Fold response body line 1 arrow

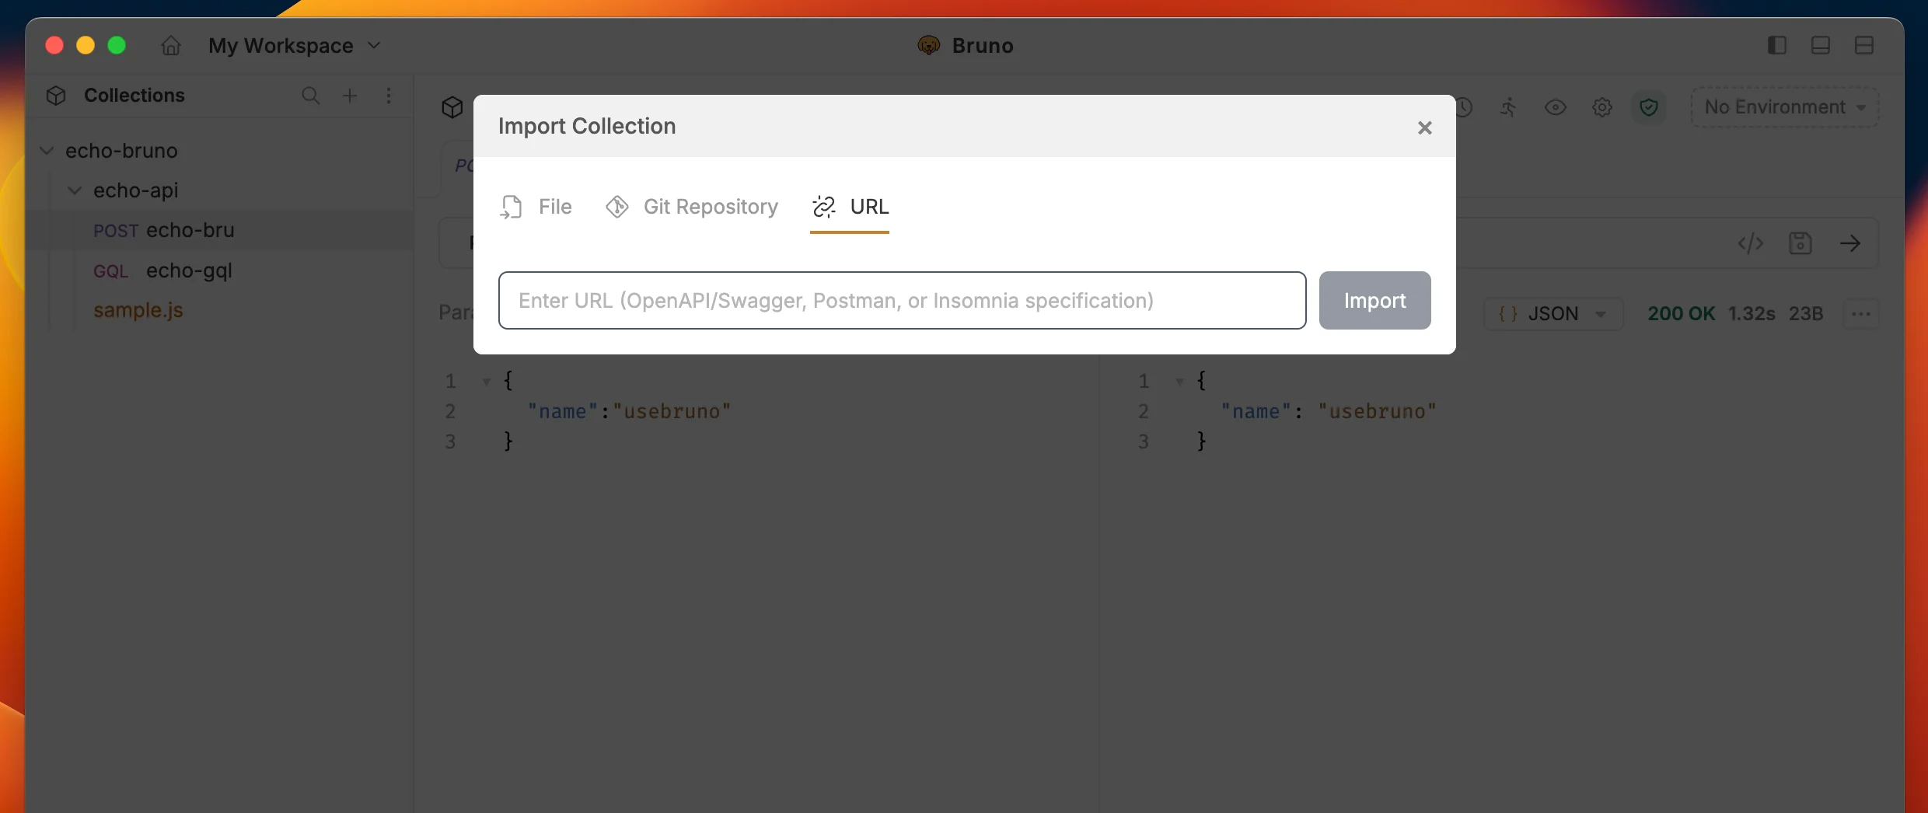coord(1179,382)
